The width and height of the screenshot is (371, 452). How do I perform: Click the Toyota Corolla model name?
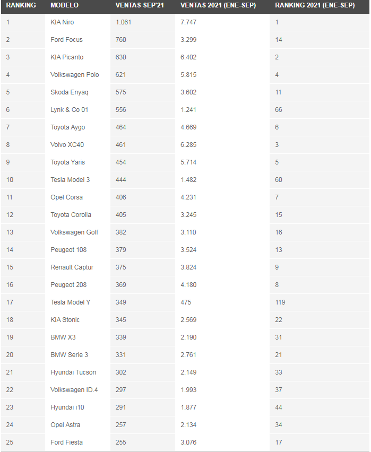tap(71, 215)
